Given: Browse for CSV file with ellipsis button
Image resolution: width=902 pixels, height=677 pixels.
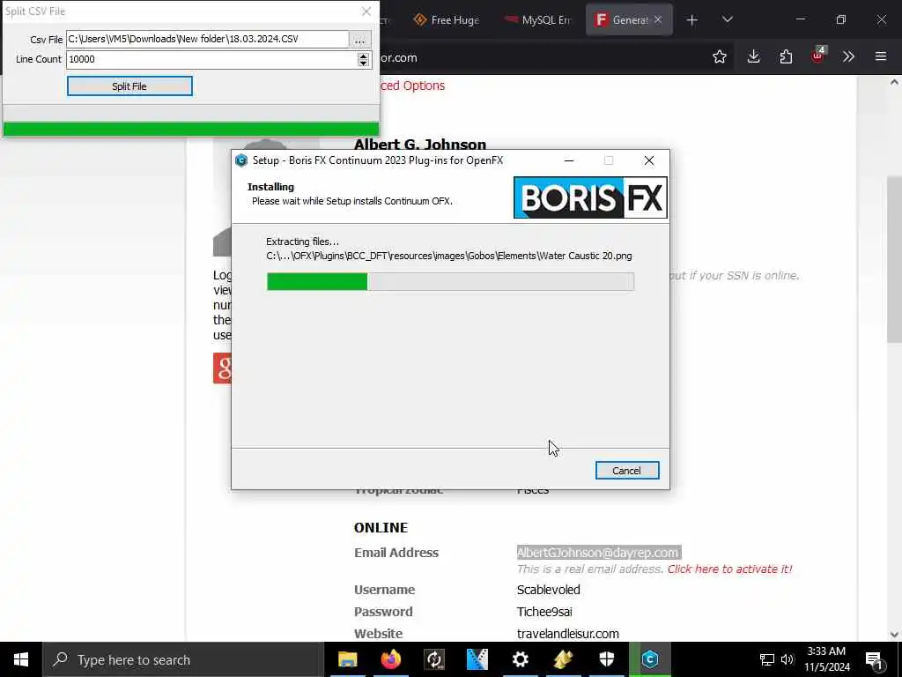Looking at the screenshot, I should 359,39.
